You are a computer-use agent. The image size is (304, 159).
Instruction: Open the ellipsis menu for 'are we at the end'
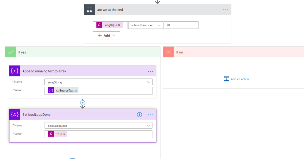[226, 10]
